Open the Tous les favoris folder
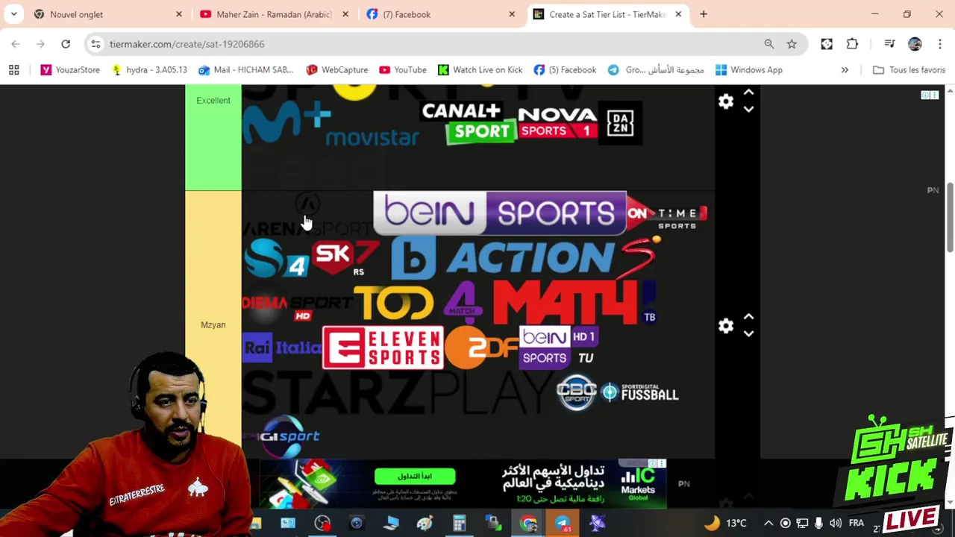This screenshot has width=955, height=537. click(909, 69)
